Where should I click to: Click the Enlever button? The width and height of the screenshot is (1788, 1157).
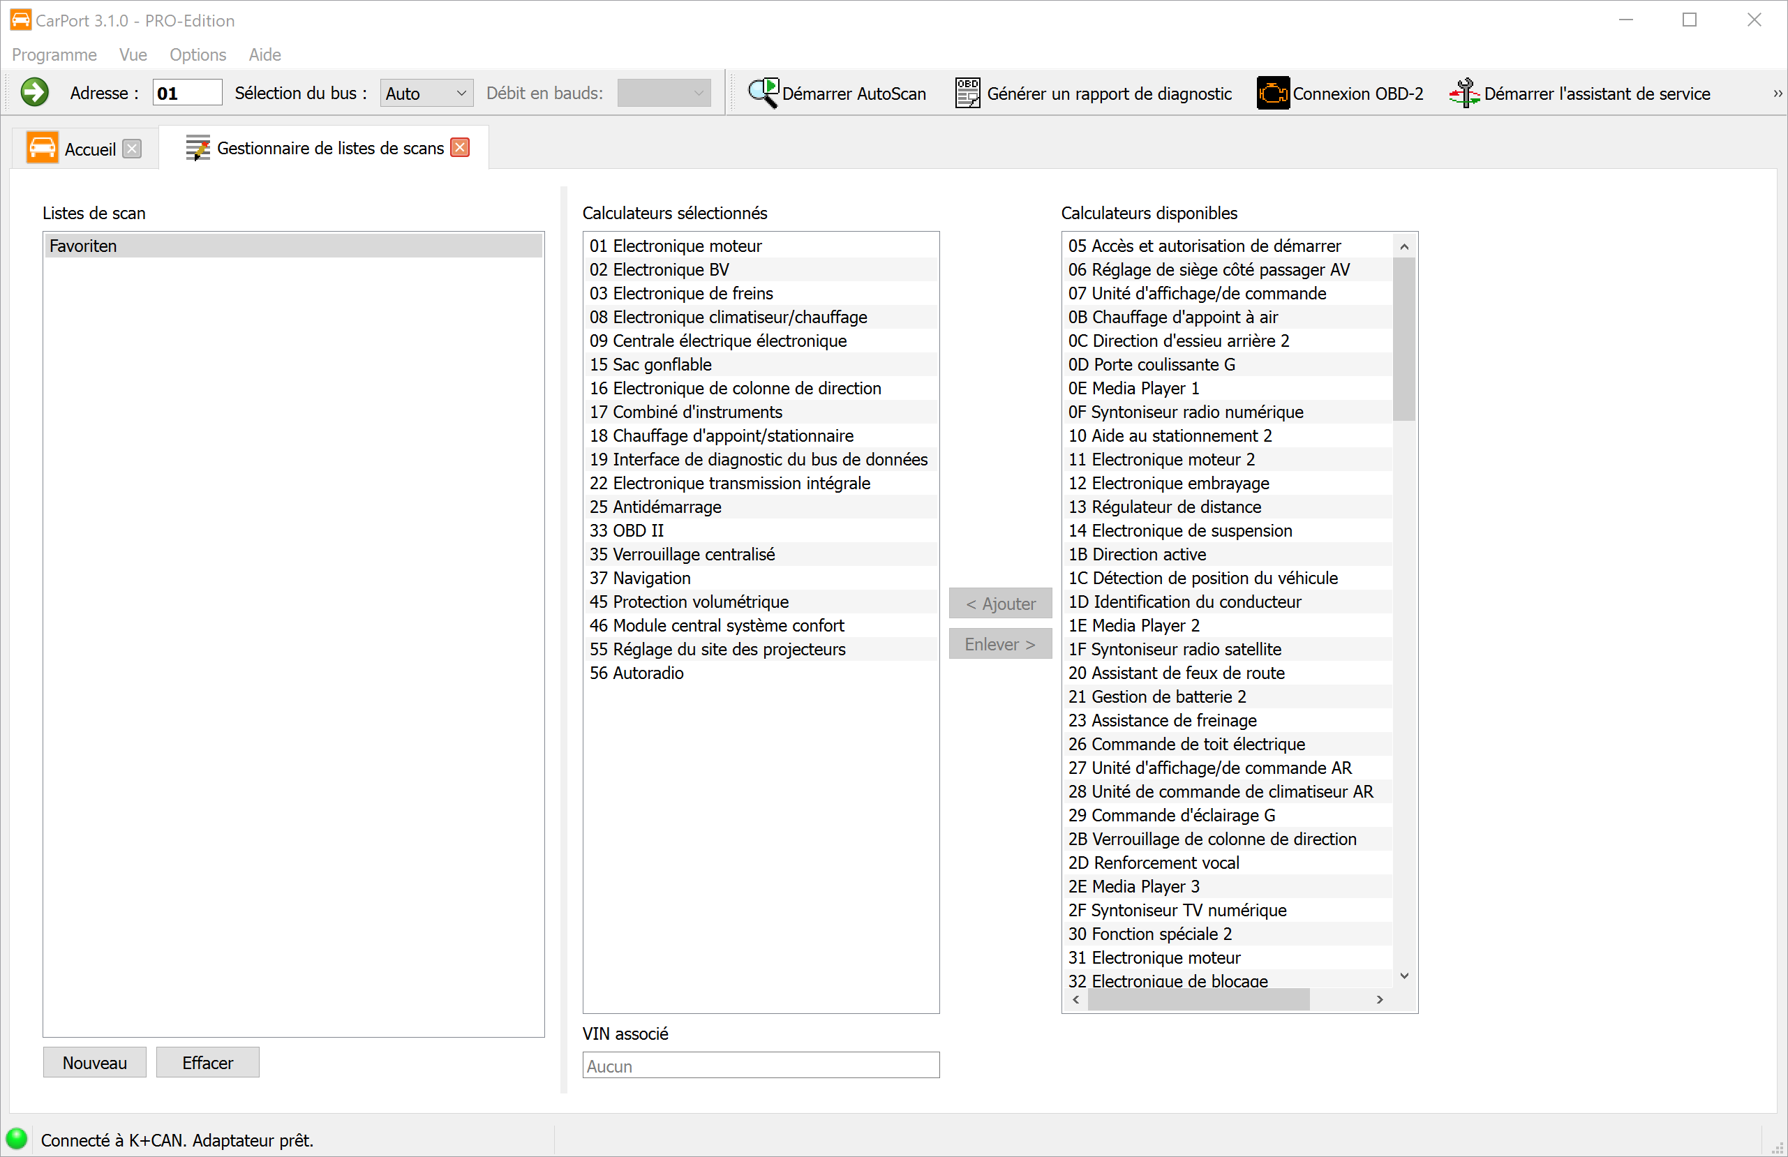coord(1000,644)
